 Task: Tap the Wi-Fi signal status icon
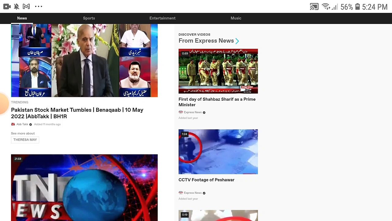326,7
